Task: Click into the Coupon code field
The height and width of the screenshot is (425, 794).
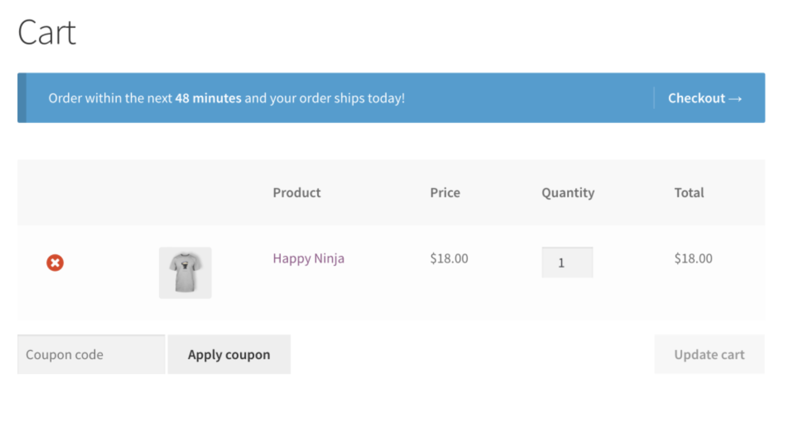Action: 91,354
